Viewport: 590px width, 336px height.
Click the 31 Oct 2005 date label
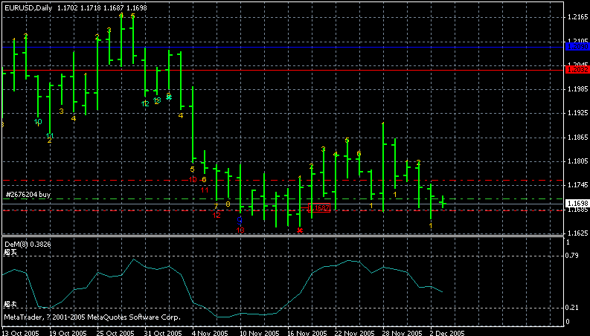coord(163,333)
